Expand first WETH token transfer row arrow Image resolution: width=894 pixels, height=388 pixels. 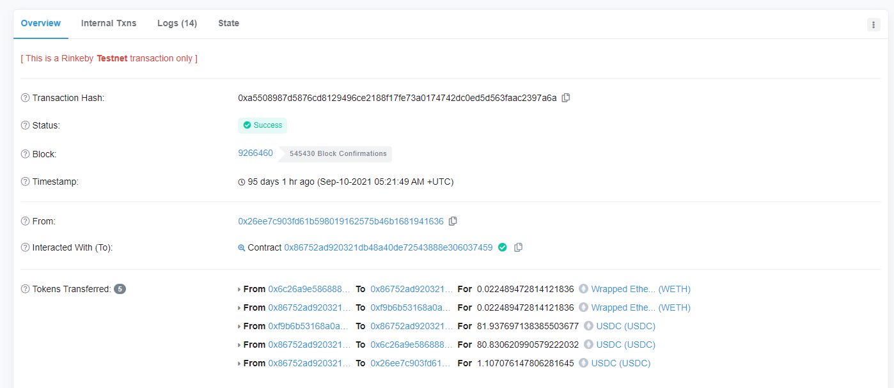(240, 290)
